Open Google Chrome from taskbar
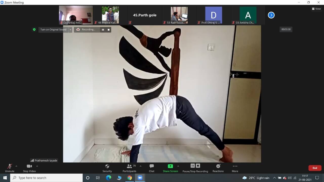This screenshot has width=324, height=182. [130, 178]
